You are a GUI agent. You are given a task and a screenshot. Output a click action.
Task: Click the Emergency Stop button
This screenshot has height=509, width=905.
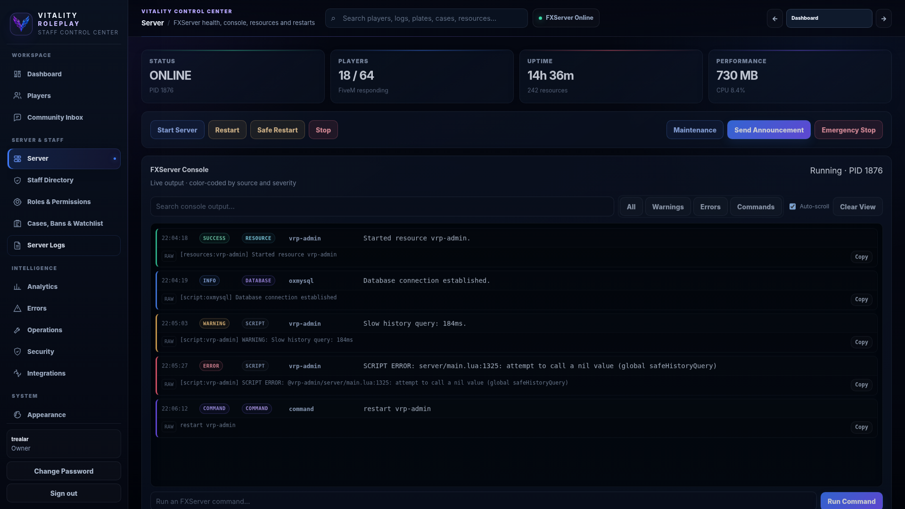click(x=848, y=130)
